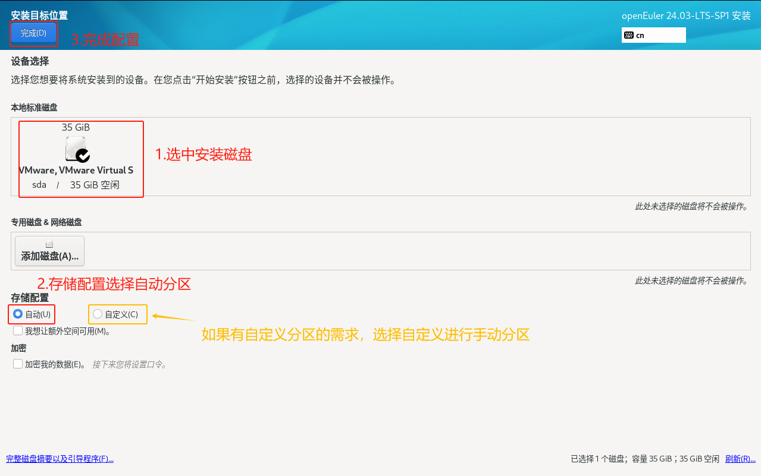Viewport: 761px width, 476px height.
Task: Open the cn keyboard layout indicator
Action: [654, 35]
